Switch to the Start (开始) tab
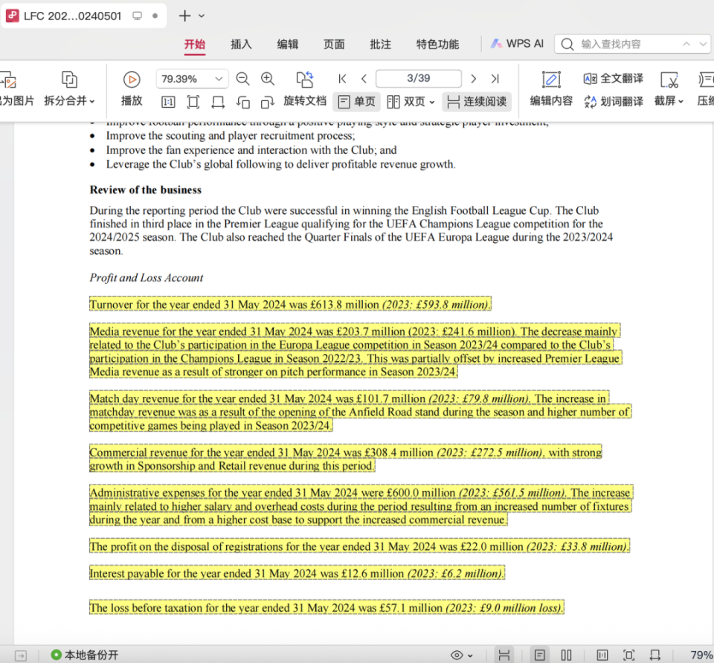Viewport: 714px width, 663px height. [x=195, y=44]
